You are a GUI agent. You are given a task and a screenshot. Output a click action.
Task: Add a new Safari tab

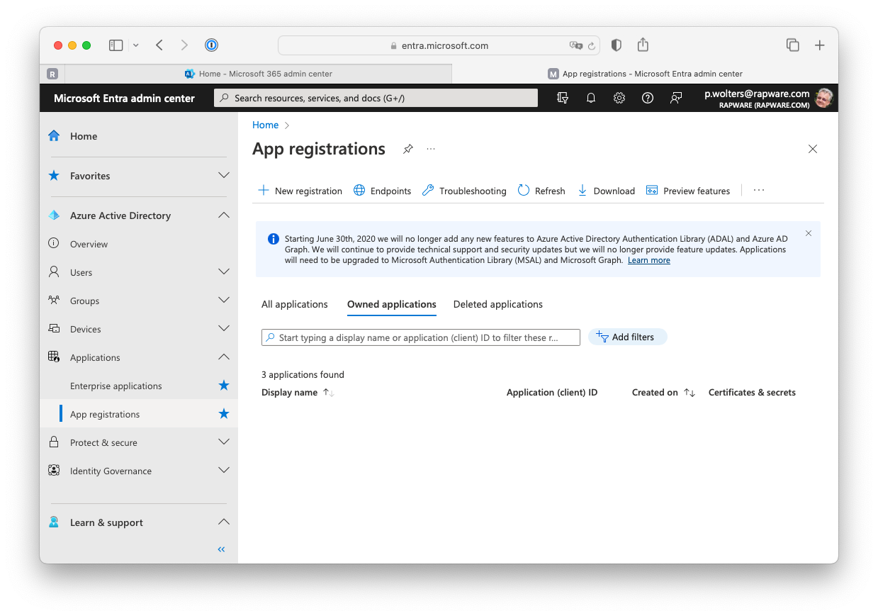click(819, 45)
